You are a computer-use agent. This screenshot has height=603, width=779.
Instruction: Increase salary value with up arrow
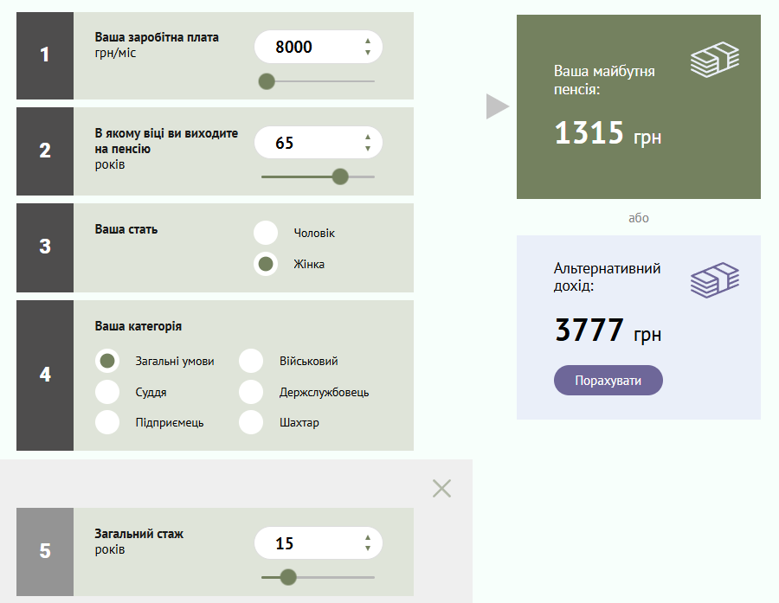click(368, 41)
